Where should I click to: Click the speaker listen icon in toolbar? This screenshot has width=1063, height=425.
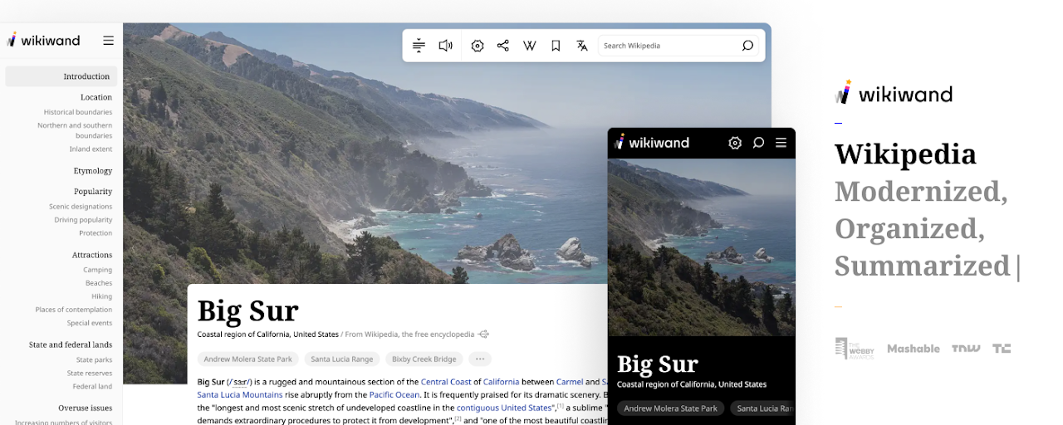(446, 46)
